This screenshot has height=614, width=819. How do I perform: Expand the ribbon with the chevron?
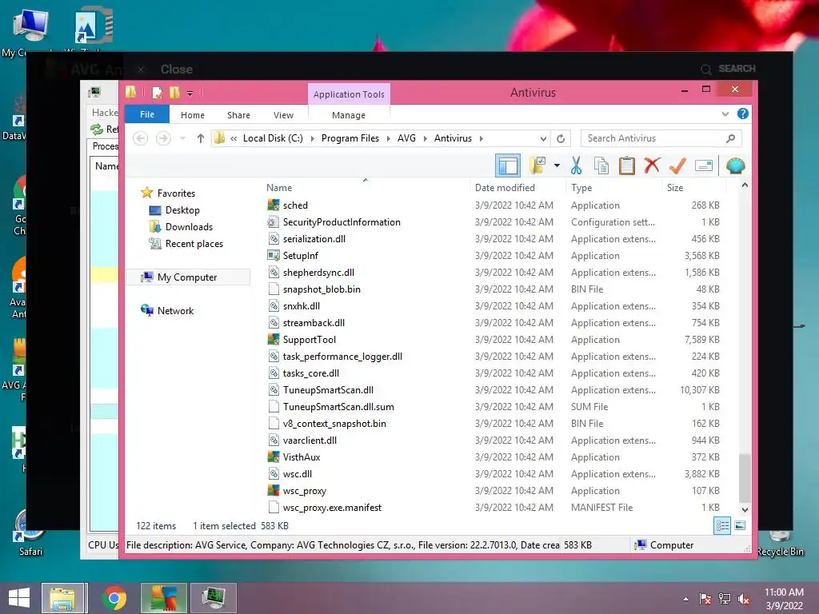coord(725,114)
